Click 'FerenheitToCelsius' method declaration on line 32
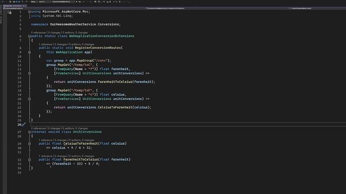This screenshot has width=346, height=194. (81, 160)
